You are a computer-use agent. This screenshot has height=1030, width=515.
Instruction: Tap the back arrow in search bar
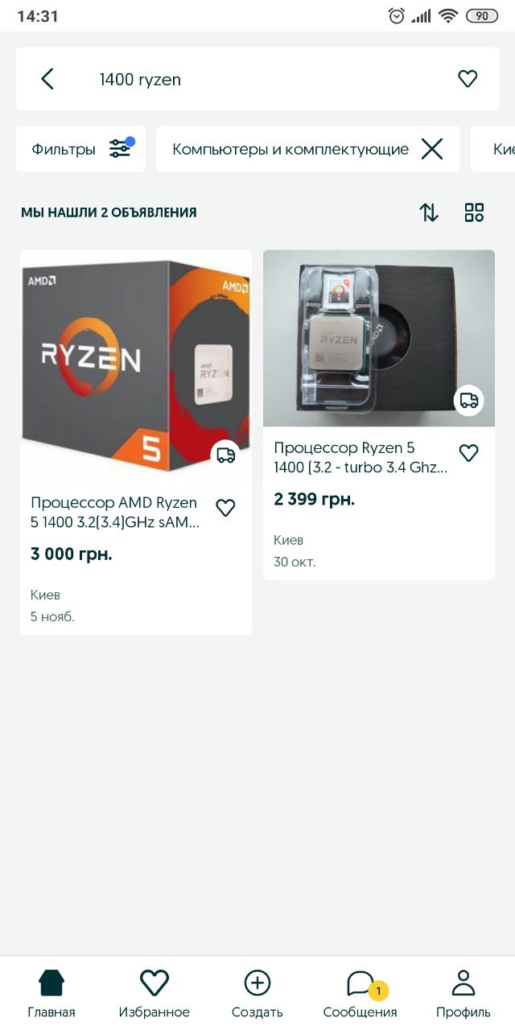(x=47, y=79)
